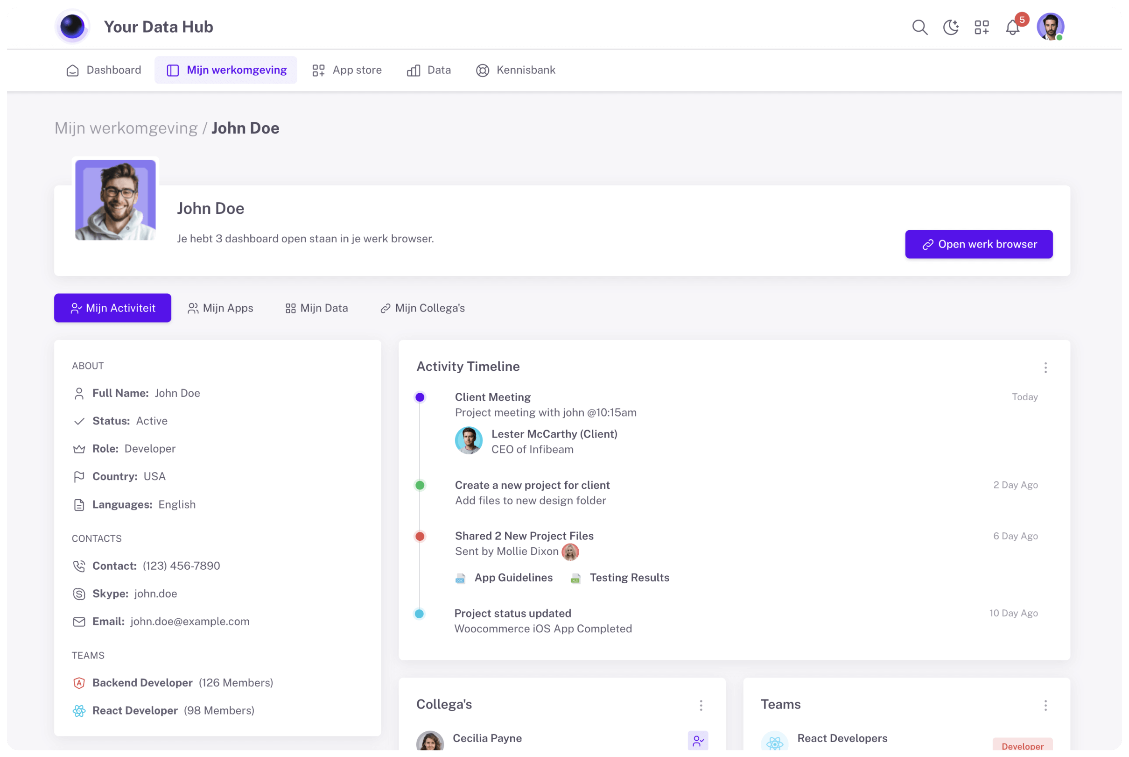Open notifications bell with 5 badge

[x=1013, y=28]
